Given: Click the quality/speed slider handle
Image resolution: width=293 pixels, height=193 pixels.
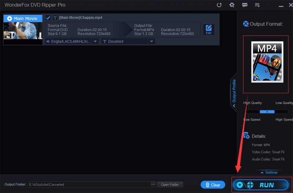Looking at the screenshot, I should click(267, 112).
